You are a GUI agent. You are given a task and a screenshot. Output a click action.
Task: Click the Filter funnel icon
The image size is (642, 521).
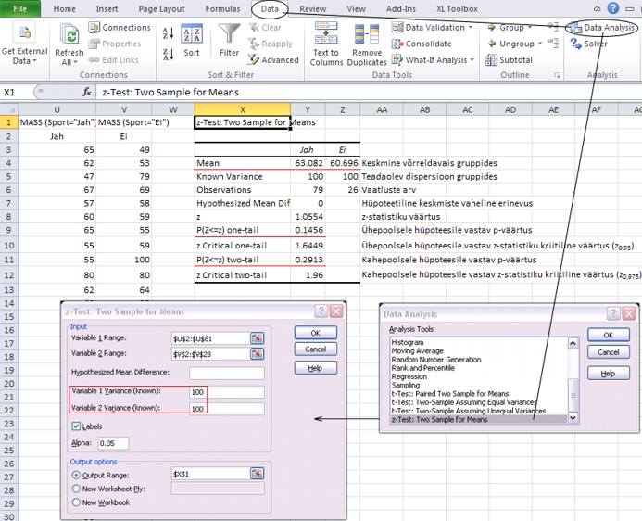(x=229, y=34)
